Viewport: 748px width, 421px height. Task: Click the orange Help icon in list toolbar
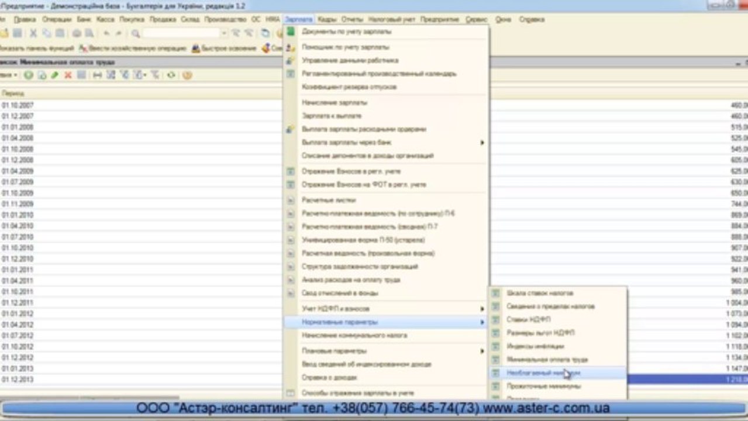pos(187,75)
